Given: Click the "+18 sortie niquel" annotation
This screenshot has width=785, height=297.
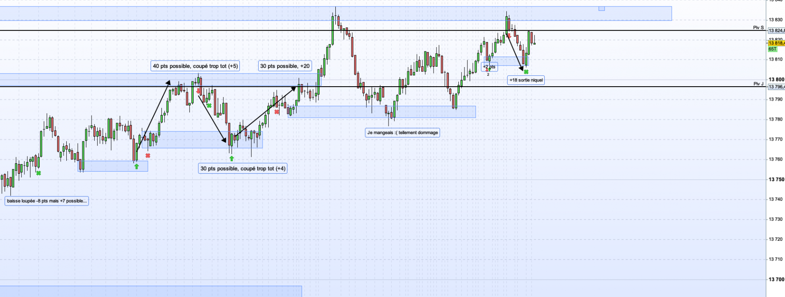Looking at the screenshot, I should pyautogui.click(x=526, y=80).
